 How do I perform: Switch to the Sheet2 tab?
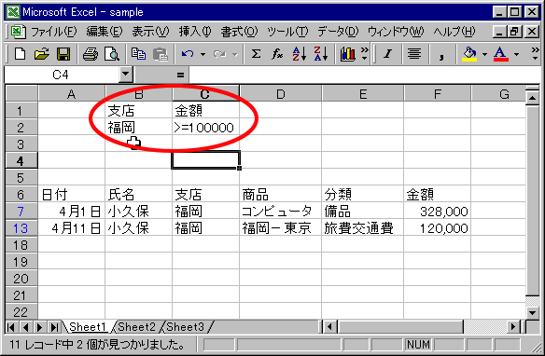coord(136,327)
